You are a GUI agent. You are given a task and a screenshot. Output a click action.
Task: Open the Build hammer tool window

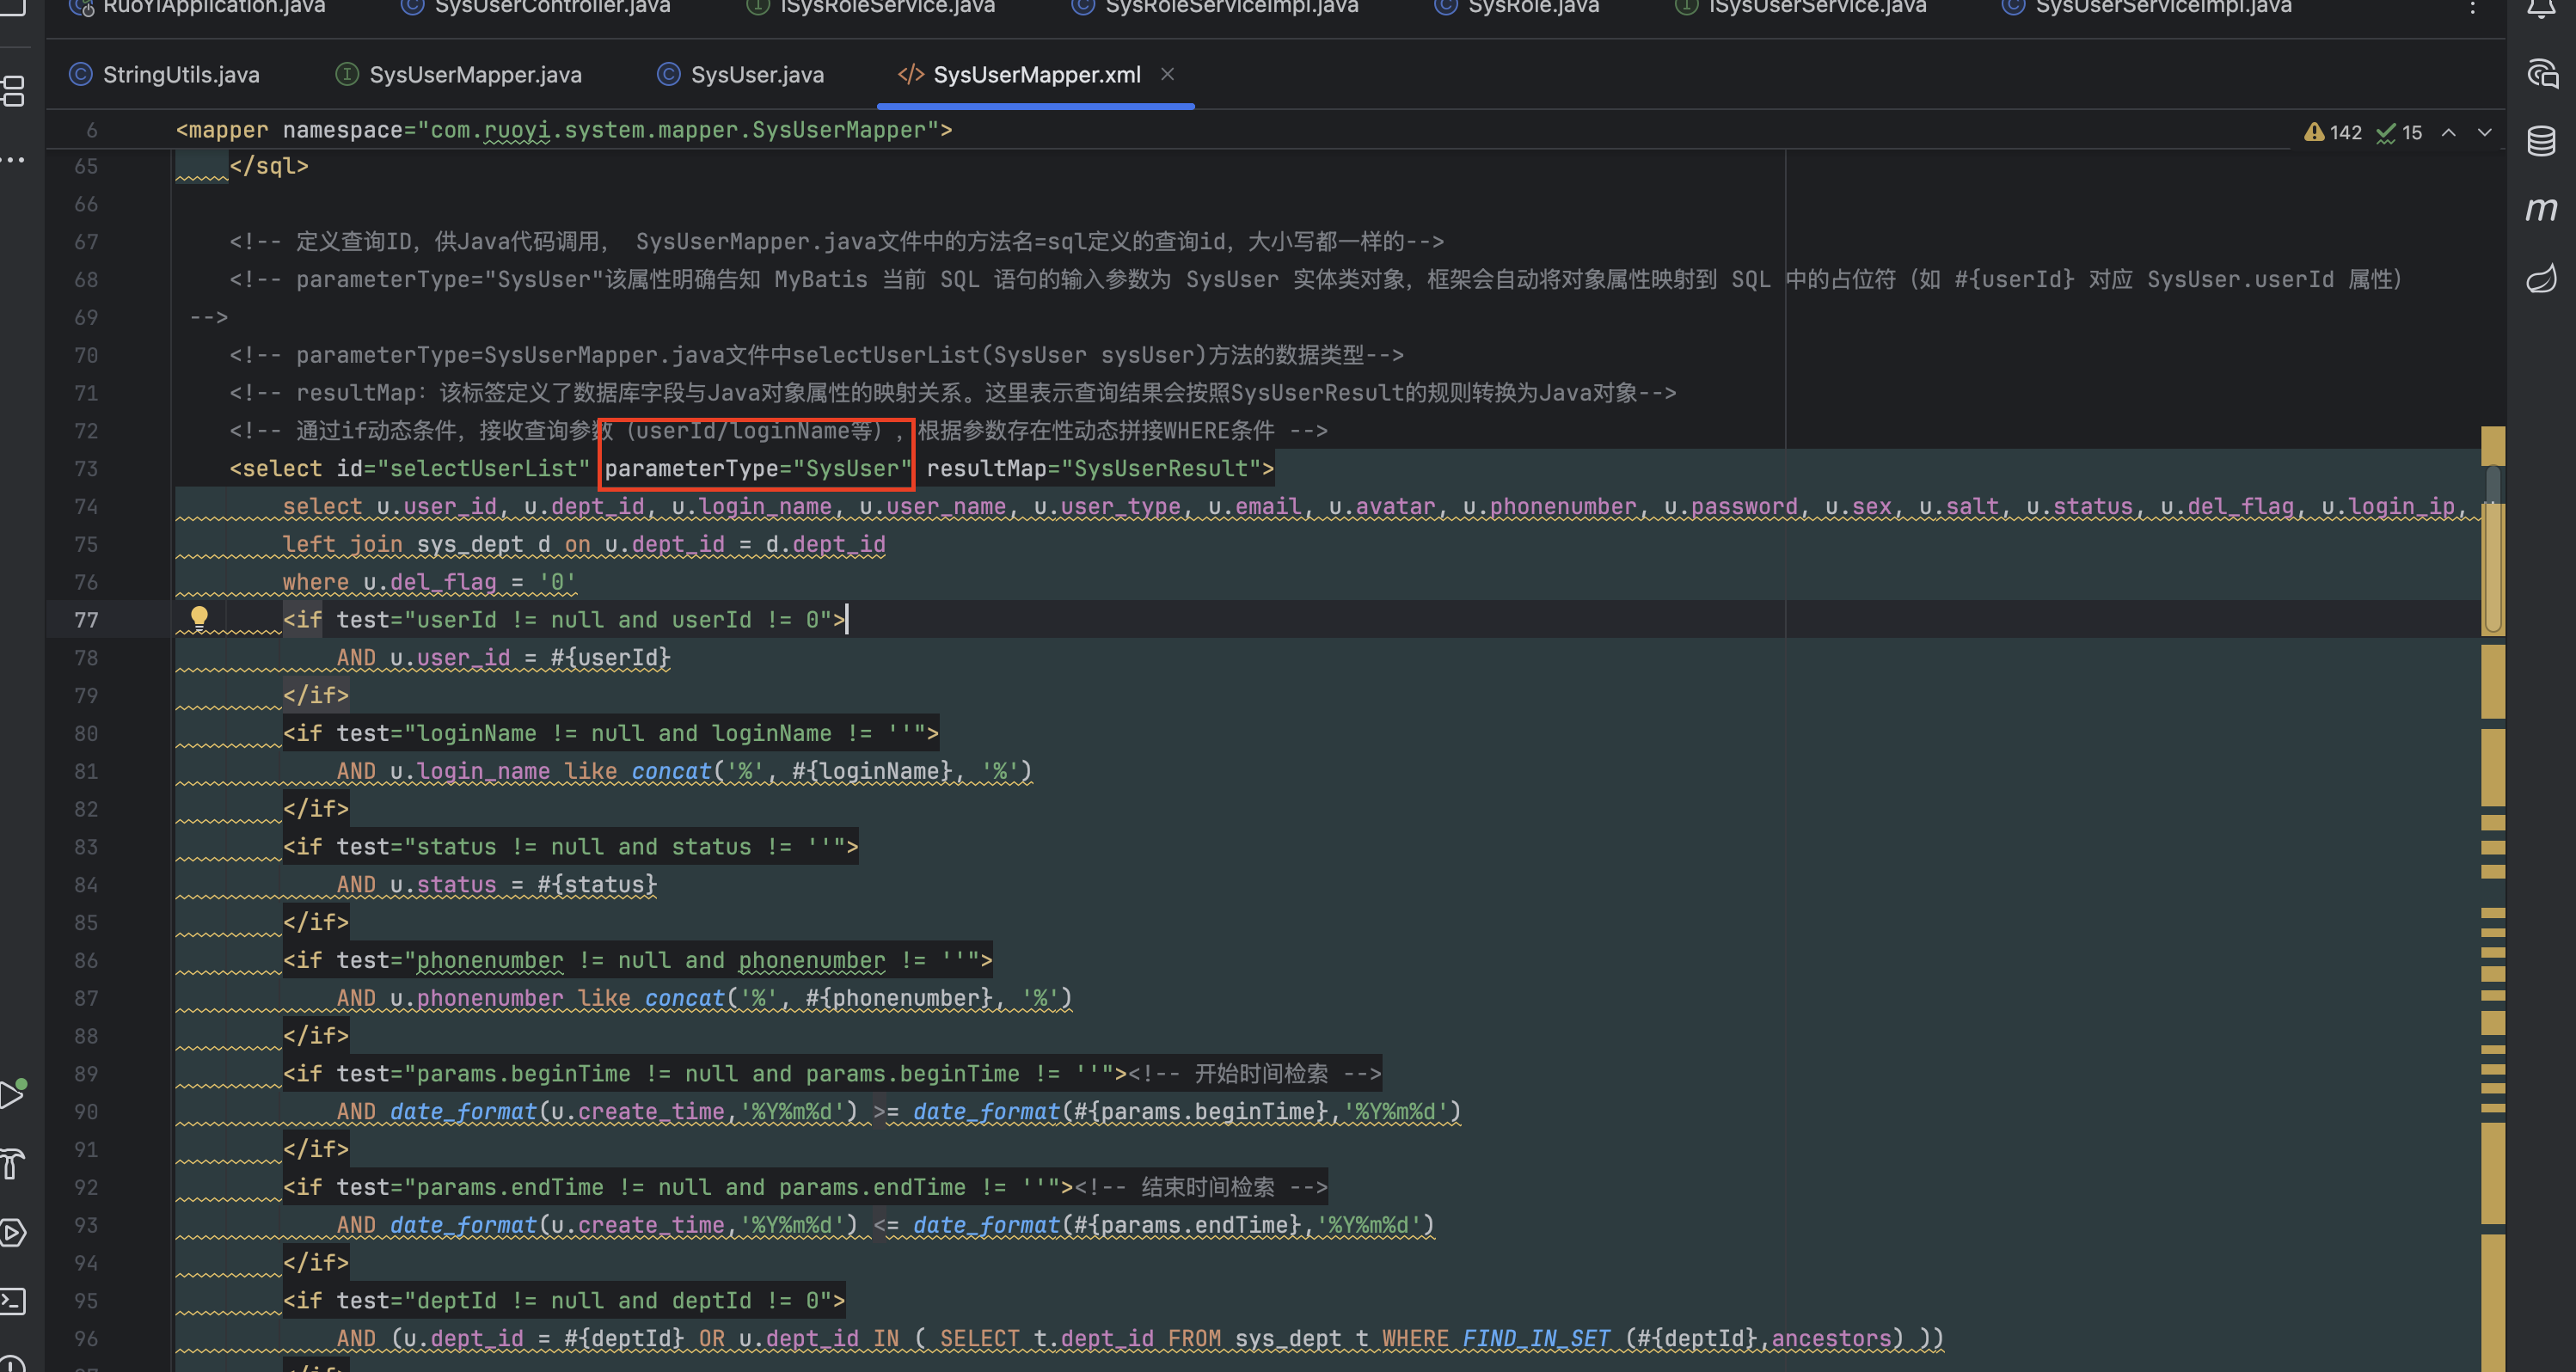click(12, 1163)
